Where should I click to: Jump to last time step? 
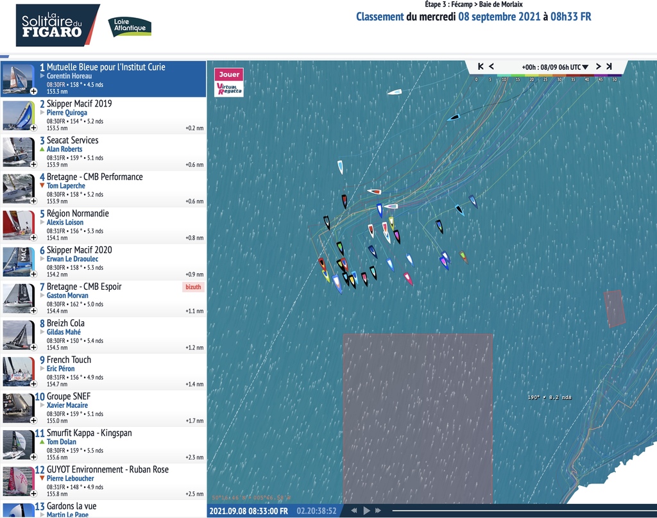click(609, 67)
